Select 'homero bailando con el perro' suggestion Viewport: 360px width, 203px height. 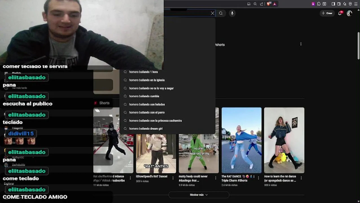tap(167, 112)
